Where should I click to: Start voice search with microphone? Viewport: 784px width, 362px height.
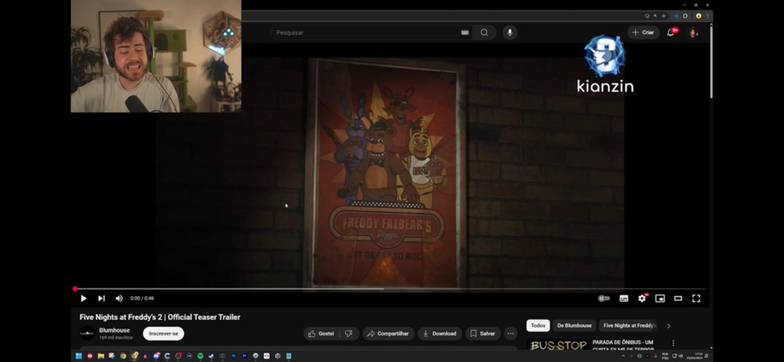click(x=509, y=32)
